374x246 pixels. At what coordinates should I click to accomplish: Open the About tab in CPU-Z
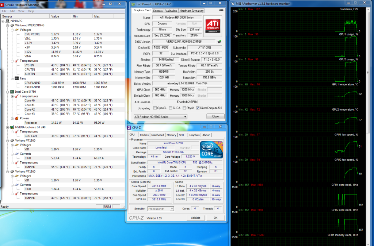click(x=206, y=135)
